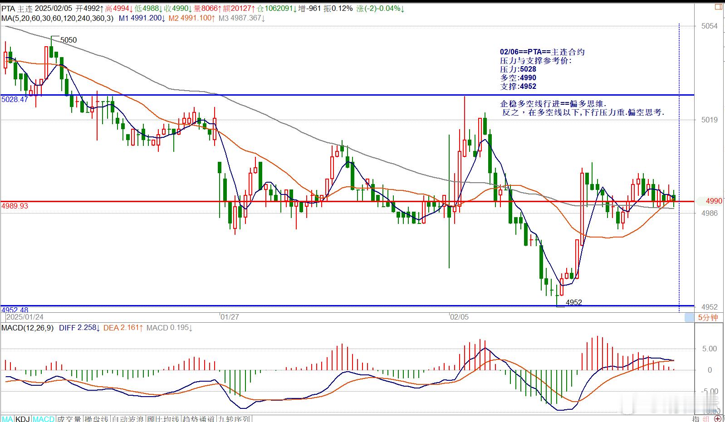
Task: Click the 02/05 date marker
Action: coord(459,317)
